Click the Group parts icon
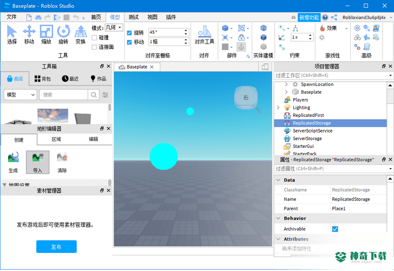This screenshot has width=394, height=271. (x=241, y=28)
